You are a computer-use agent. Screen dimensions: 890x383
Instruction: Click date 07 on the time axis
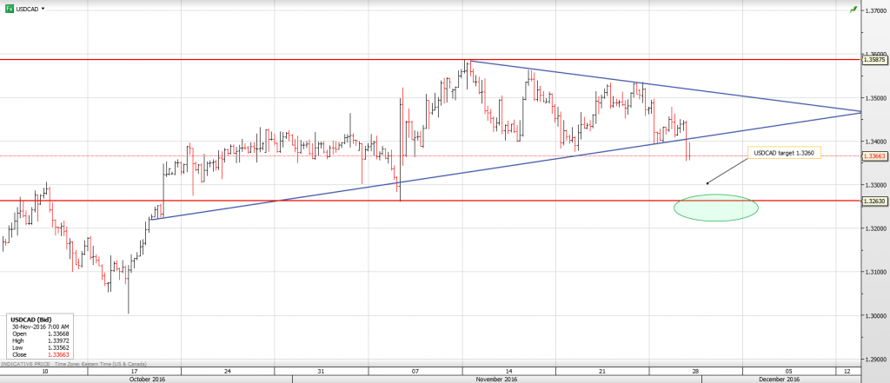point(415,371)
